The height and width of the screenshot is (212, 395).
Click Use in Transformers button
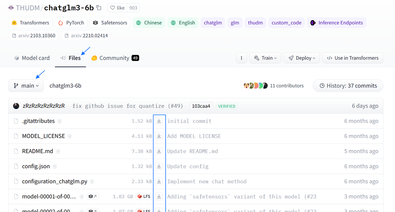(x=353, y=58)
